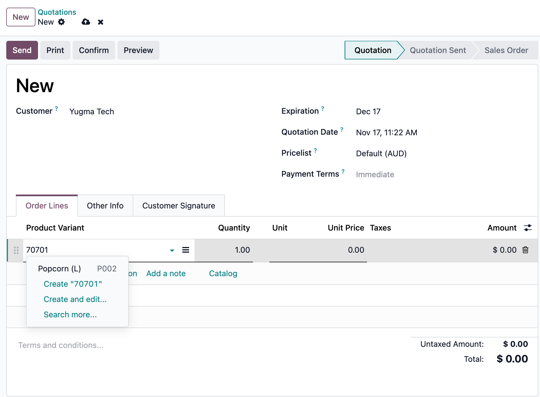Delete the 70701 order line with trash icon
Image resolution: width=540 pixels, height=397 pixels.
525,250
